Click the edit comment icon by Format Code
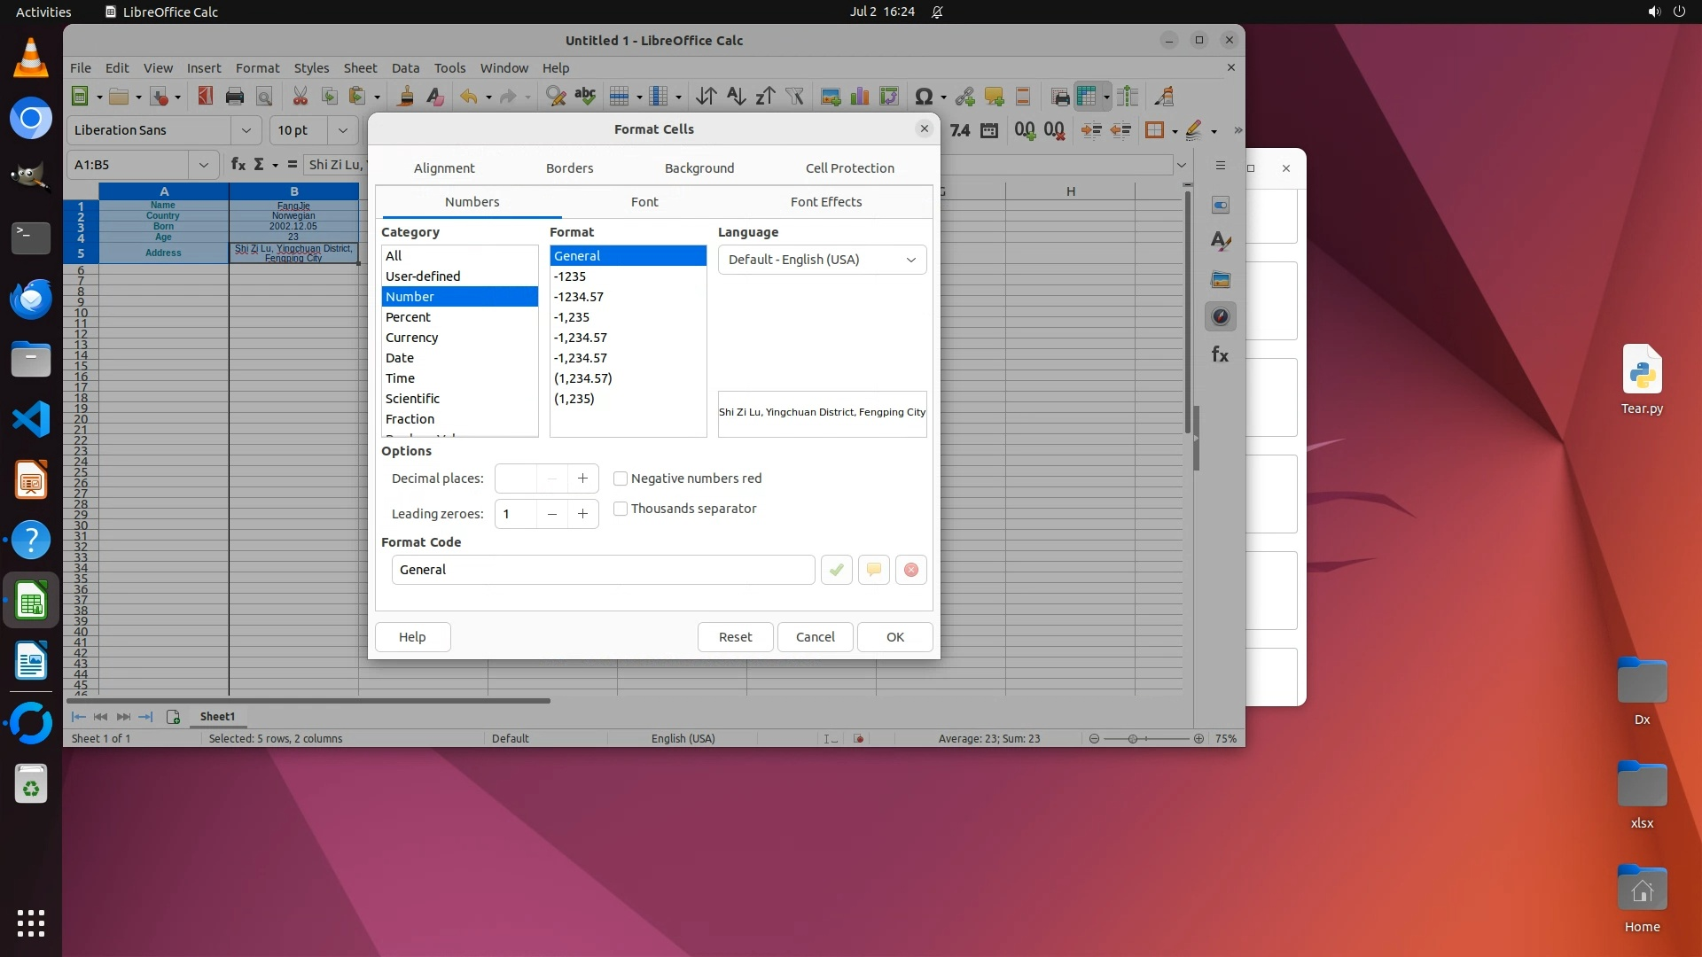 click(x=873, y=570)
